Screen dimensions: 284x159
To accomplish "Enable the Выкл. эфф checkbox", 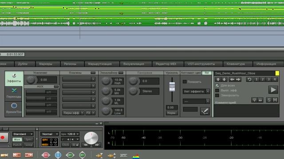I will [x=217, y=90].
